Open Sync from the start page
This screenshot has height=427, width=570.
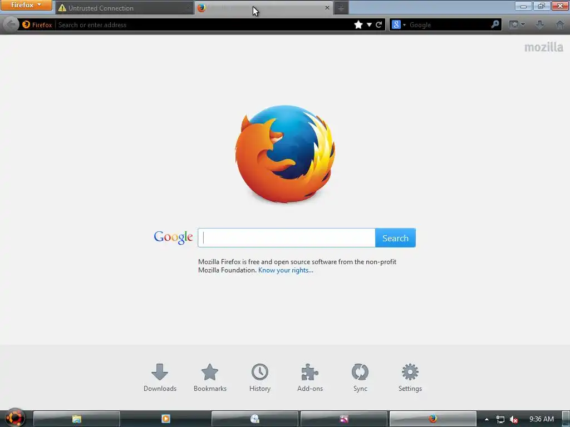360,378
